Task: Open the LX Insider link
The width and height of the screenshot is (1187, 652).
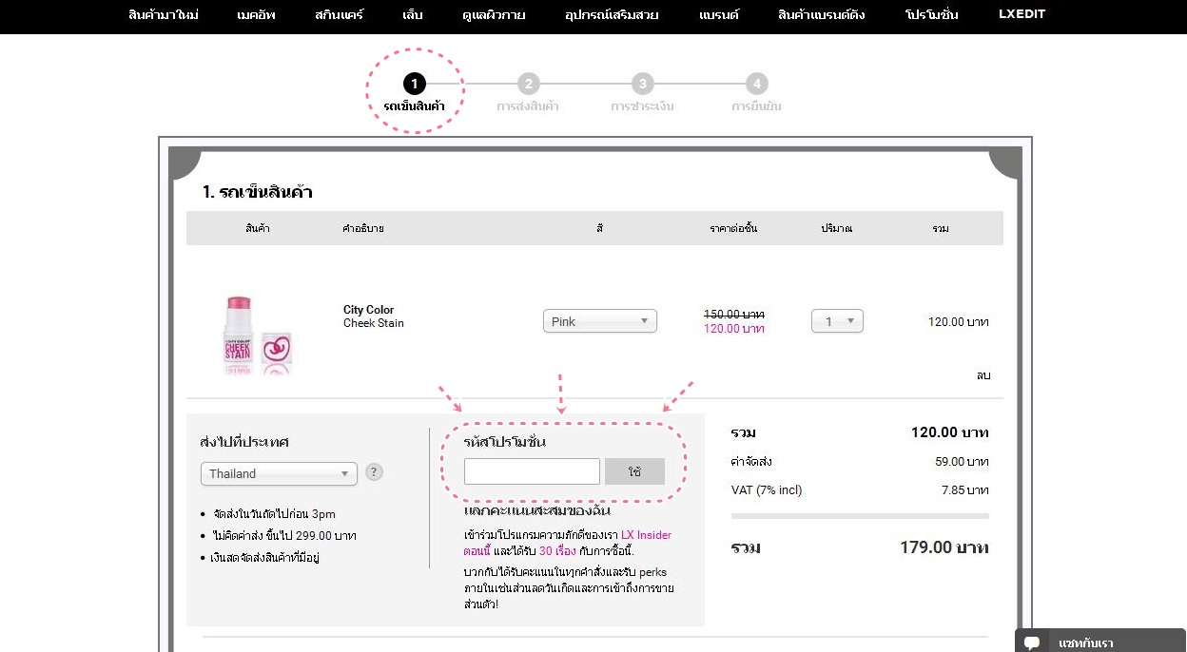Action: click(646, 535)
